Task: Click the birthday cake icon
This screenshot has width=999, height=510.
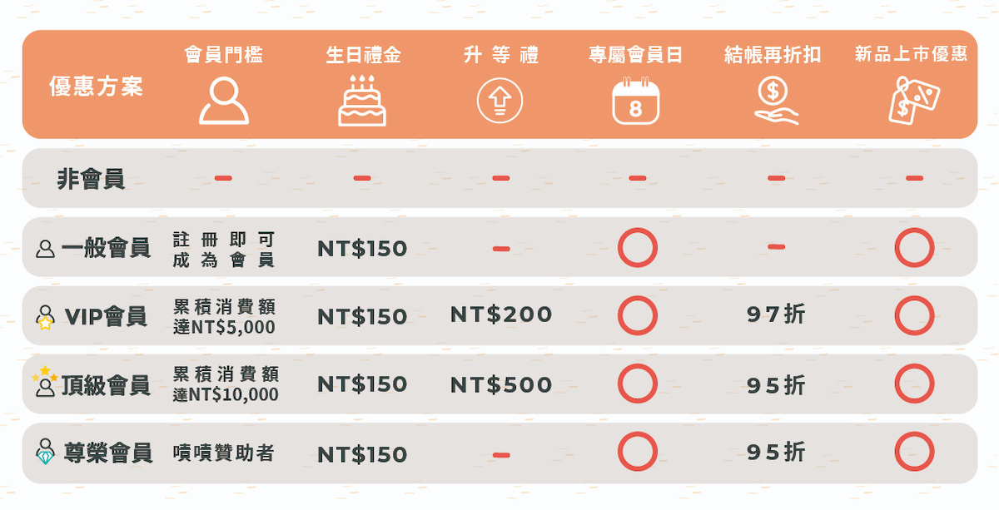Action: pyautogui.click(x=362, y=100)
